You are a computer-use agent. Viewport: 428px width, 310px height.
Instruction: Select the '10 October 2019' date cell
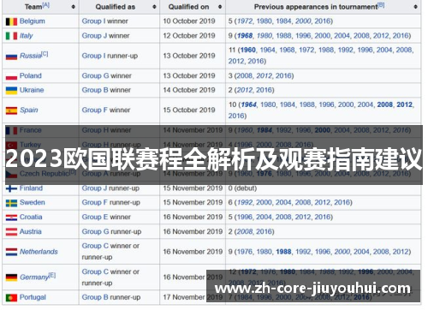189,21
